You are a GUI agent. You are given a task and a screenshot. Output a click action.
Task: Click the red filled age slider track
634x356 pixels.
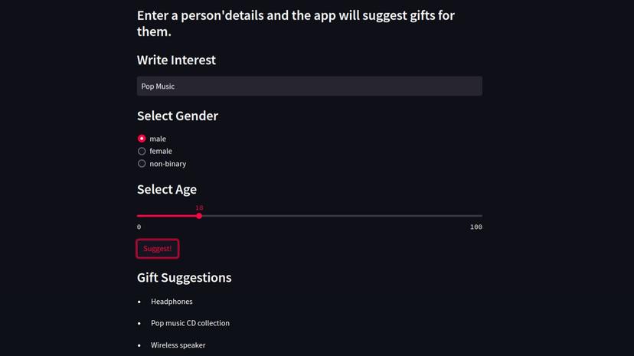(x=167, y=216)
